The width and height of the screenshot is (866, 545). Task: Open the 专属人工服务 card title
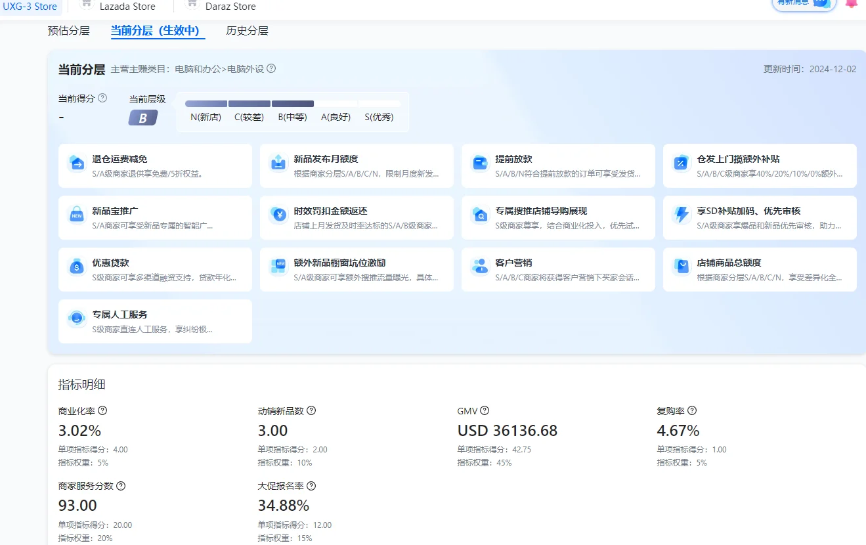tap(119, 315)
